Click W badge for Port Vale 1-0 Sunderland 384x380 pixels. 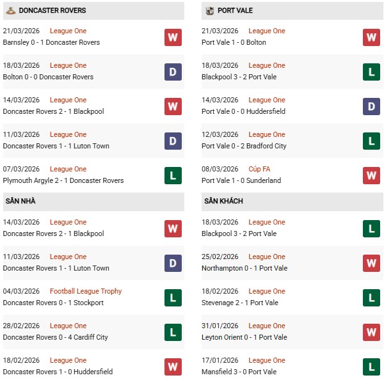(x=371, y=175)
